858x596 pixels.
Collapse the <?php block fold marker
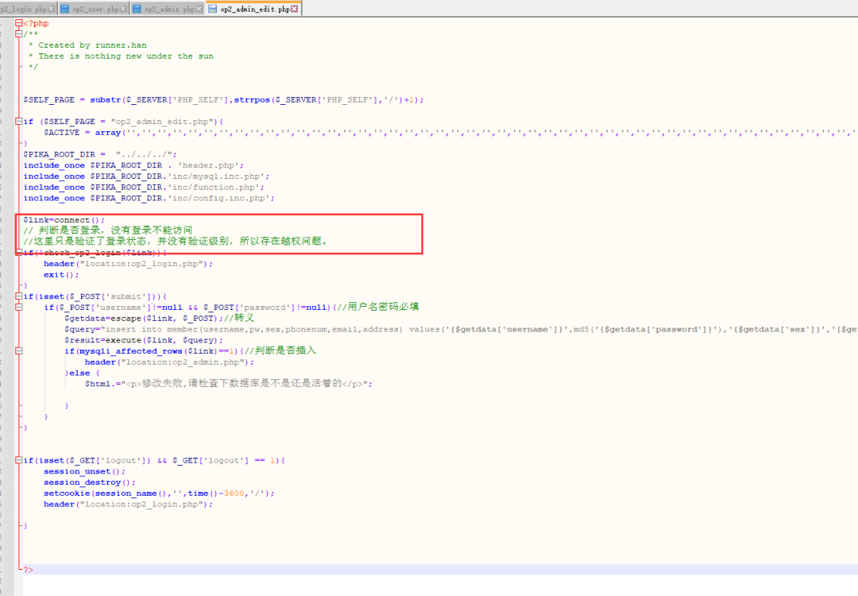pos(18,23)
